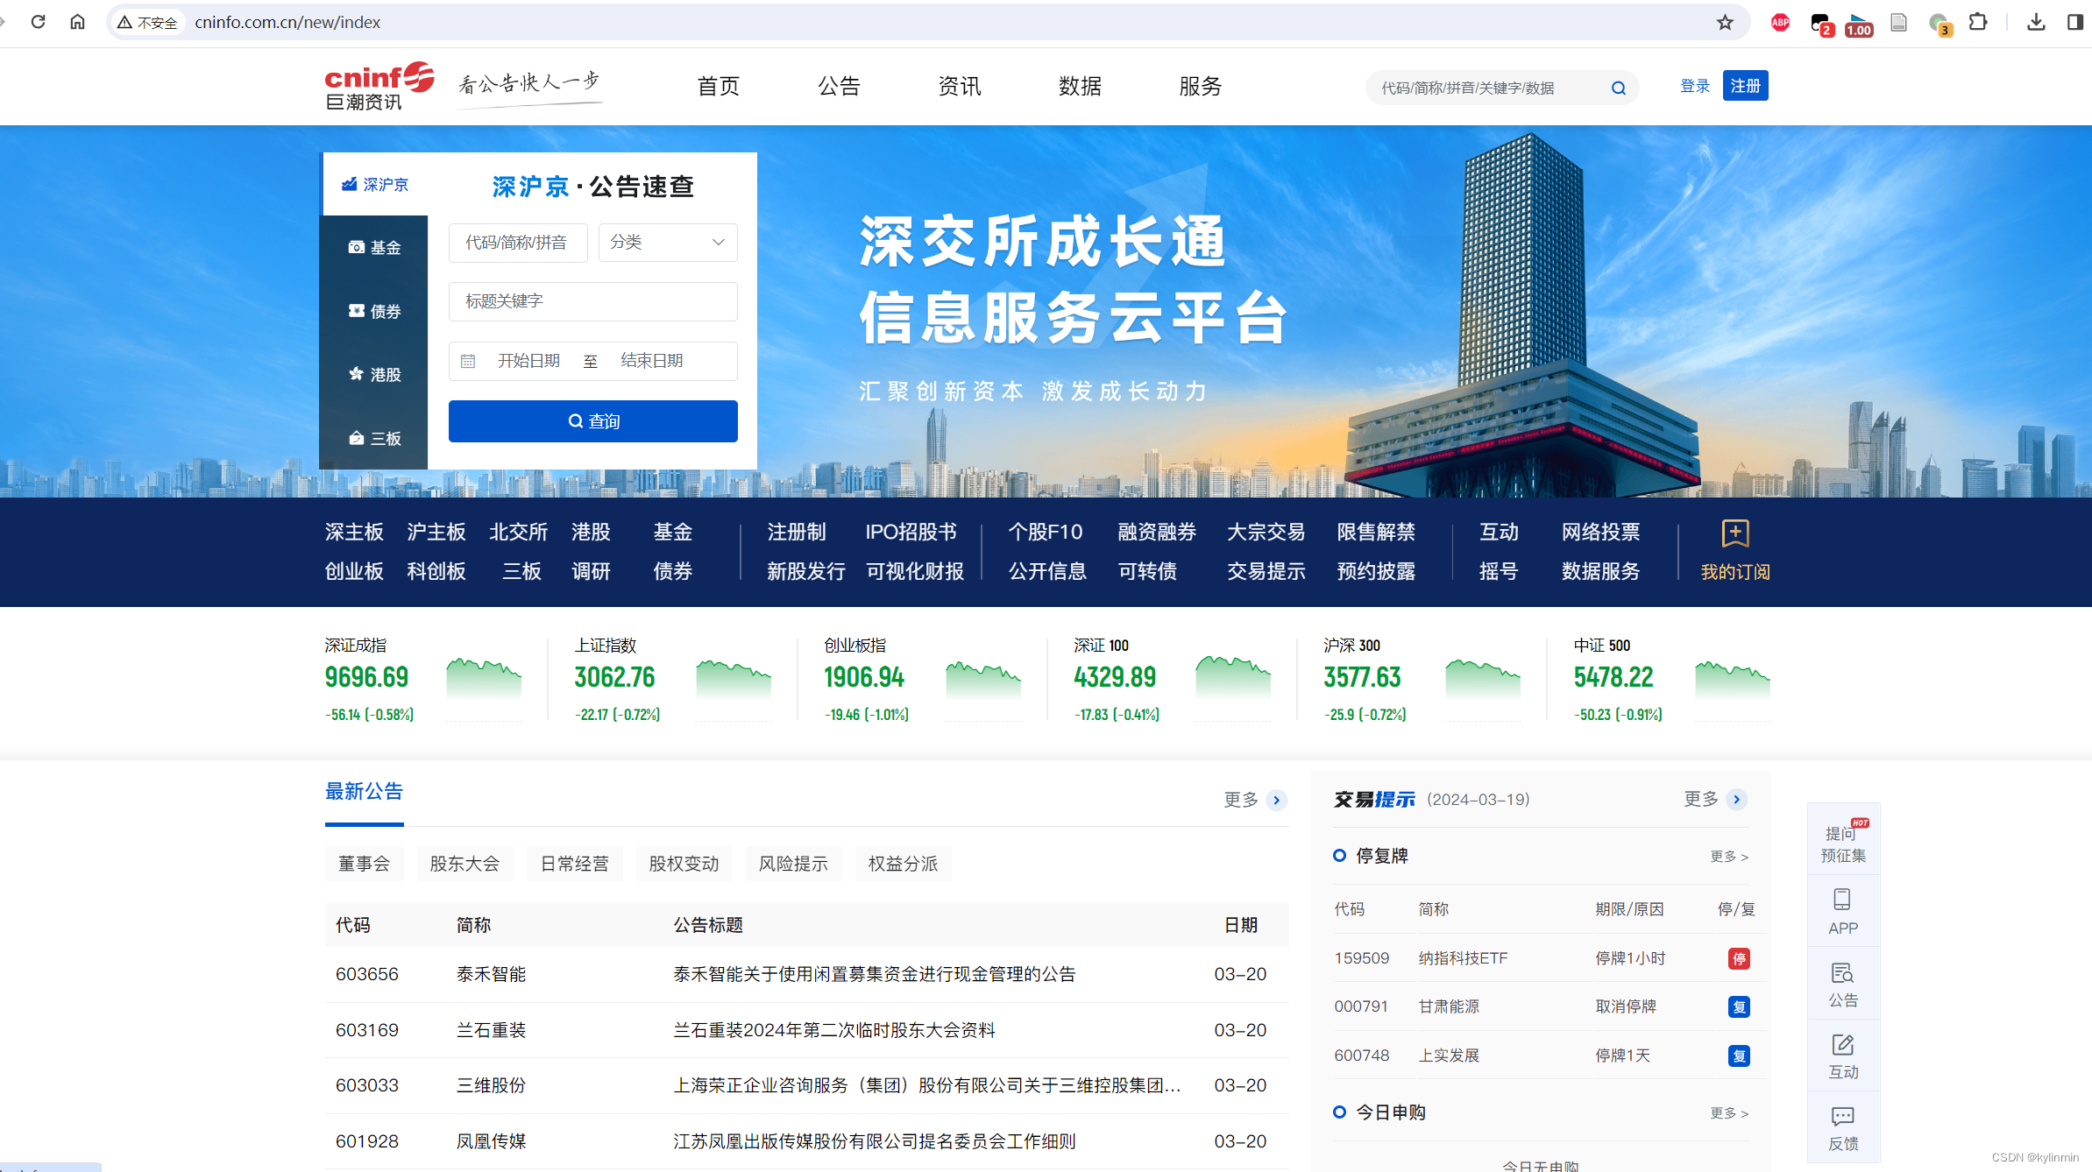
Task: Expand 更多 for 今日申购 section
Action: (x=1729, y=1113)
